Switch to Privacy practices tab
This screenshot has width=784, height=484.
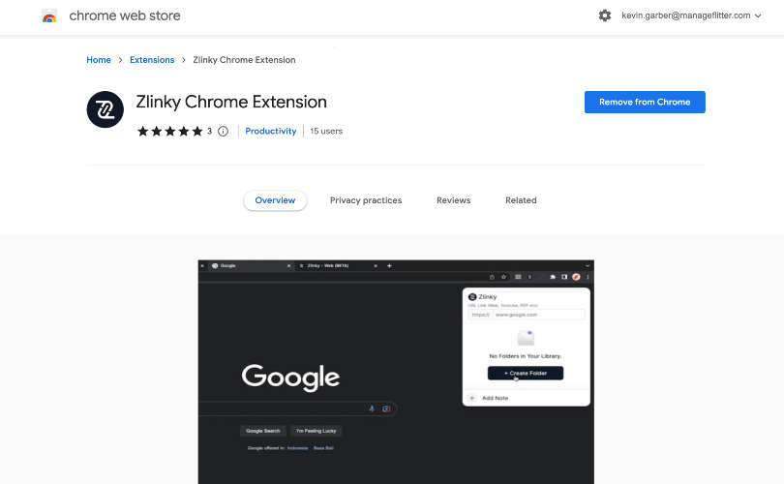coord(366,200)
